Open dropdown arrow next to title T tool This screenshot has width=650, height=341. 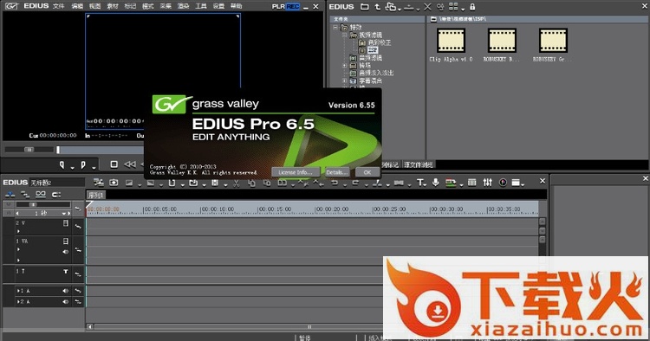pyautogui.click(x=425, y=184)
